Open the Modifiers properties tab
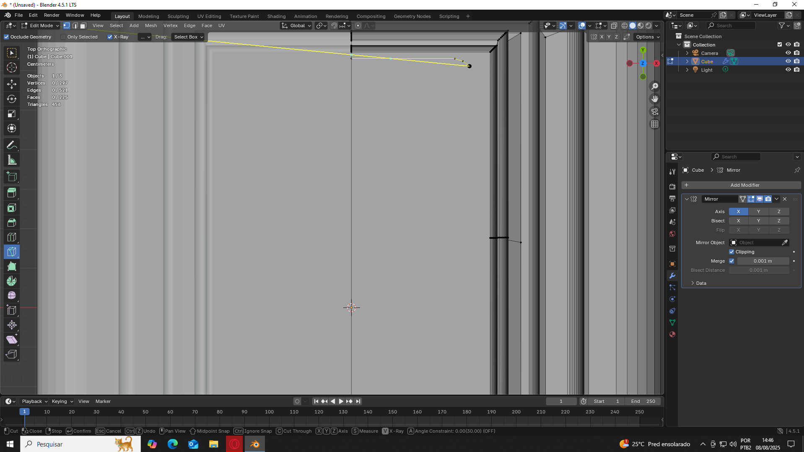This screenshot has height=452, width=804. 672,276
